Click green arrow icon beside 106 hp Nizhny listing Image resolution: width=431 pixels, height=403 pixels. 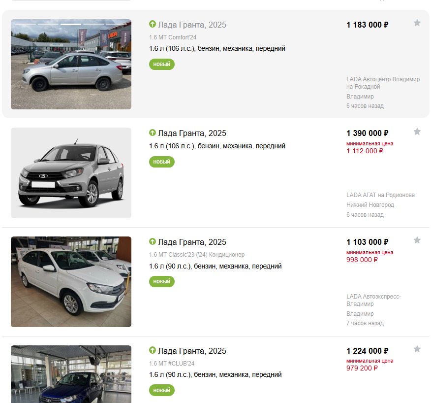153,133
